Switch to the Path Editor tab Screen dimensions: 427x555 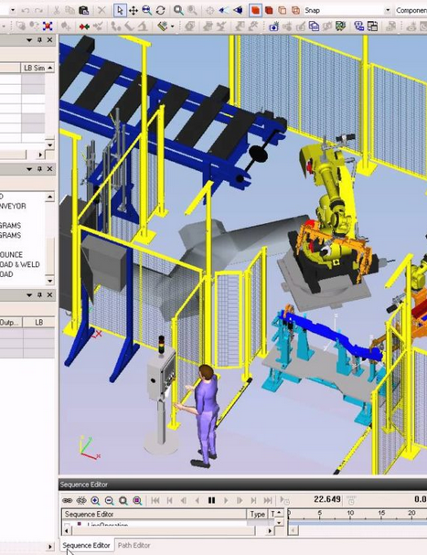[x=133, y=545]
